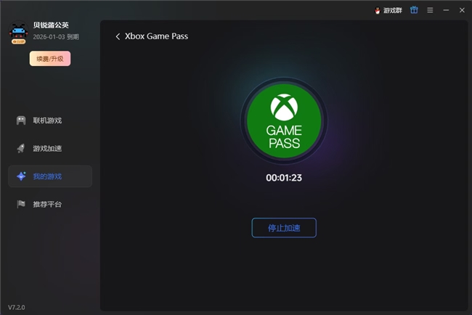
Task: Go to 推荐平台 section
Action: (47, 204)
